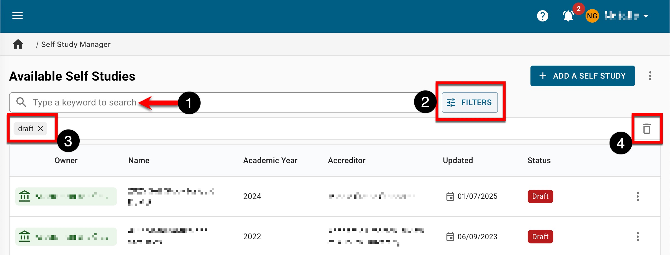Open the Filters panel
The image size is (670, 255).
pos(470,102)
